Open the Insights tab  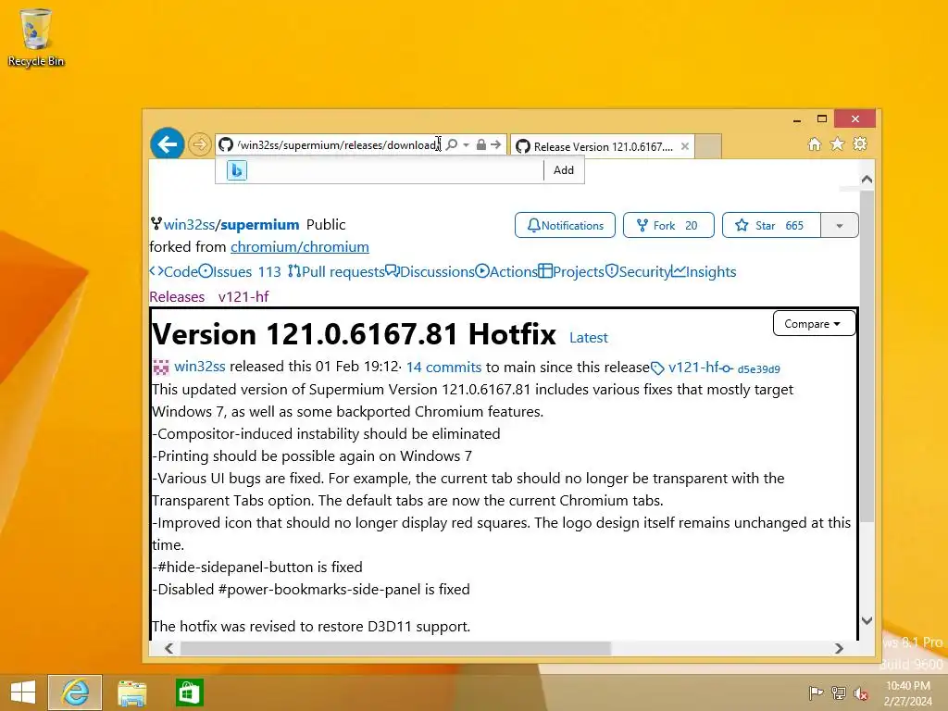704,272
